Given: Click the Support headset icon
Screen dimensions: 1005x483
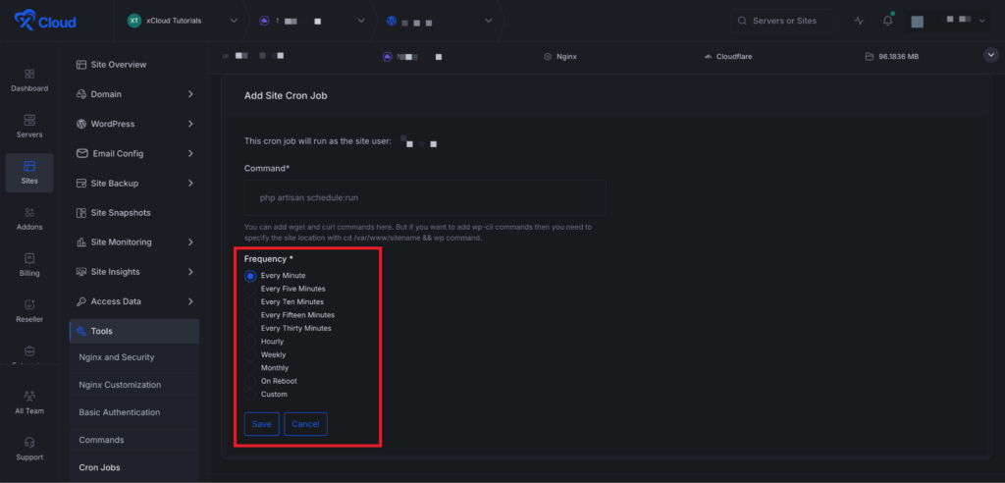Looking at the screenshot, I should coord(29,443).
